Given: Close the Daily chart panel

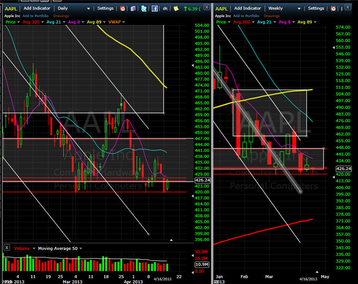Looking at the screenshot, I should [x=207, y=7].
